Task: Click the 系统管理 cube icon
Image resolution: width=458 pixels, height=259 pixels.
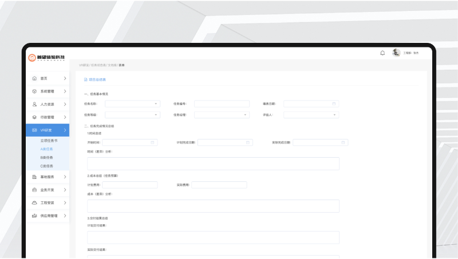Action: click(34, 91)
